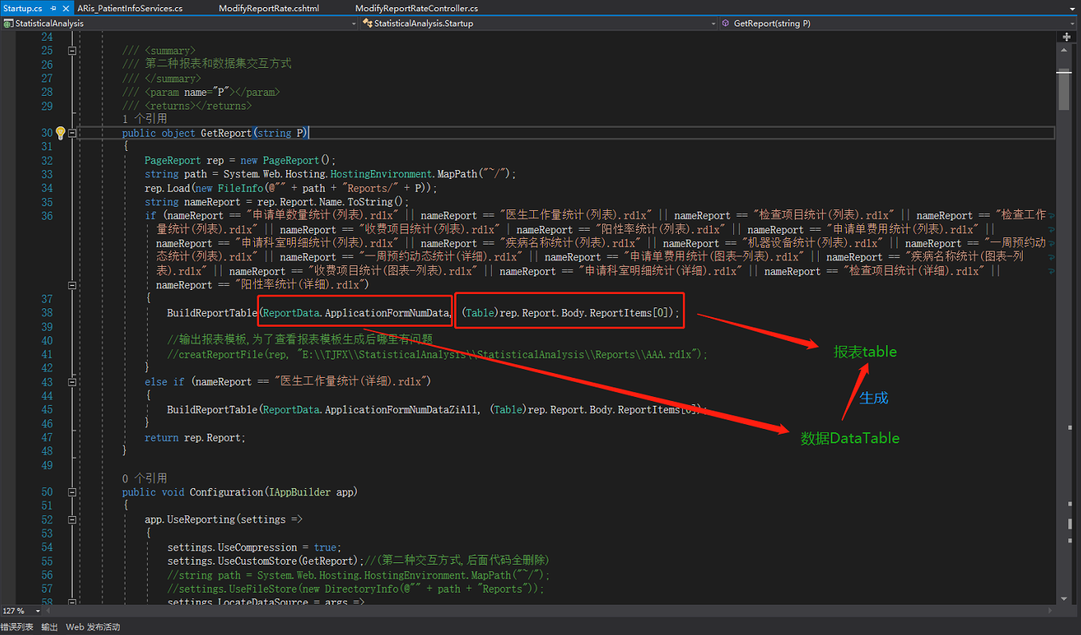Click the StatisticalAnalysis project icon in navigation bar
Screen dimensions: 1081x635
8,24
